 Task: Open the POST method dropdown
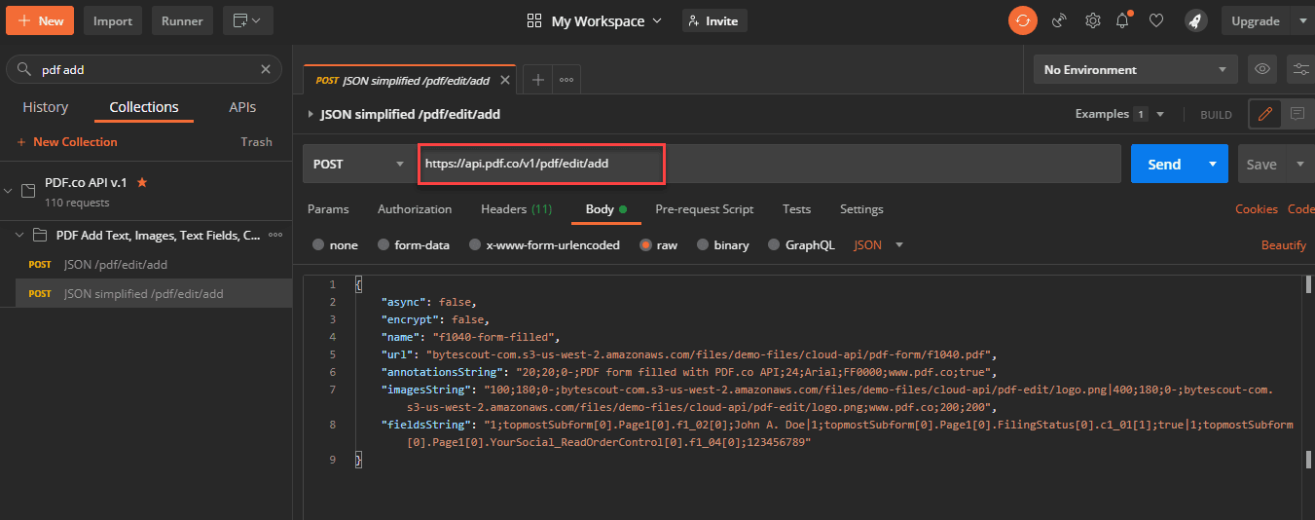[358, 165]
